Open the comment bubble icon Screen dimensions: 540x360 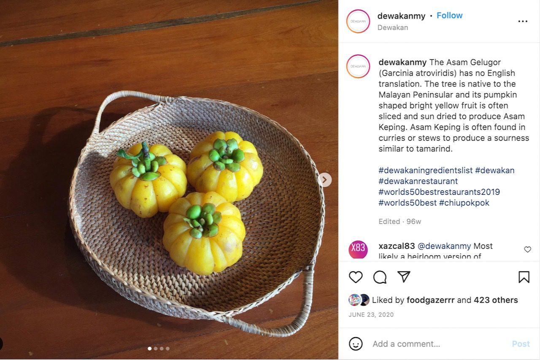380,277
